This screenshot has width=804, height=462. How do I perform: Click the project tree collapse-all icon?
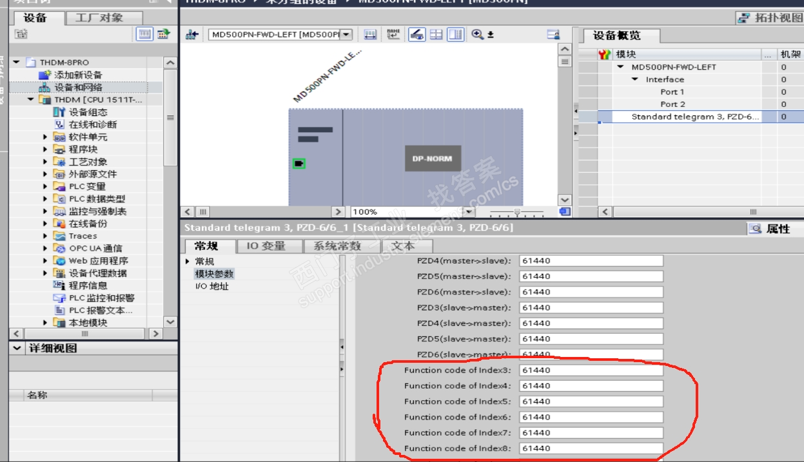(x=21, y=34)
